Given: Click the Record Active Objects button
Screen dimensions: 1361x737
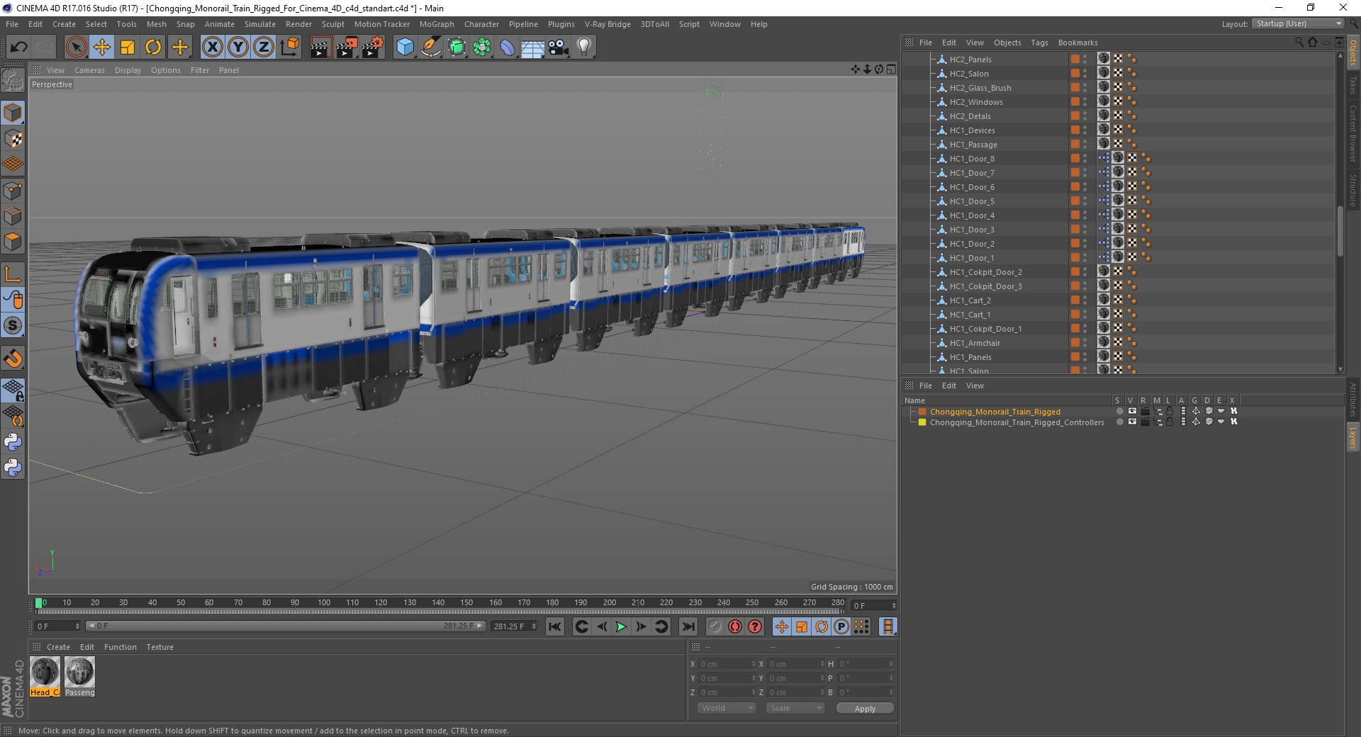Looking at the screenshot, I should (x=715, y=626).
